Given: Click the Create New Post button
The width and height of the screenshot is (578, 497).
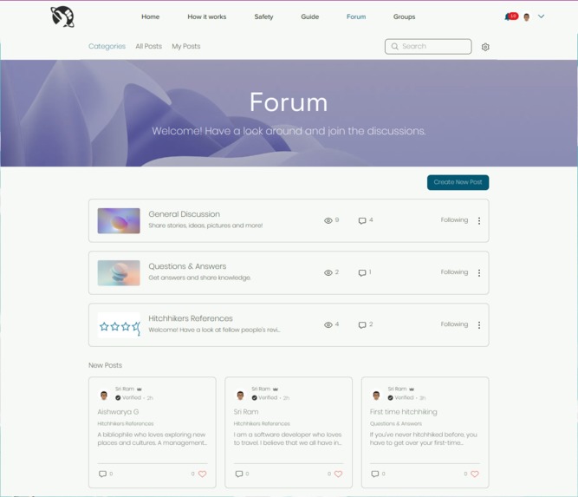Looking at the screenshot, I should [458, 182].
